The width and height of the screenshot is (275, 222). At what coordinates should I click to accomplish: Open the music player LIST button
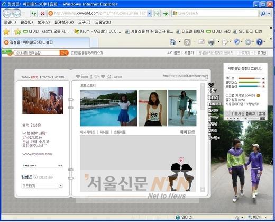[263, 119]
